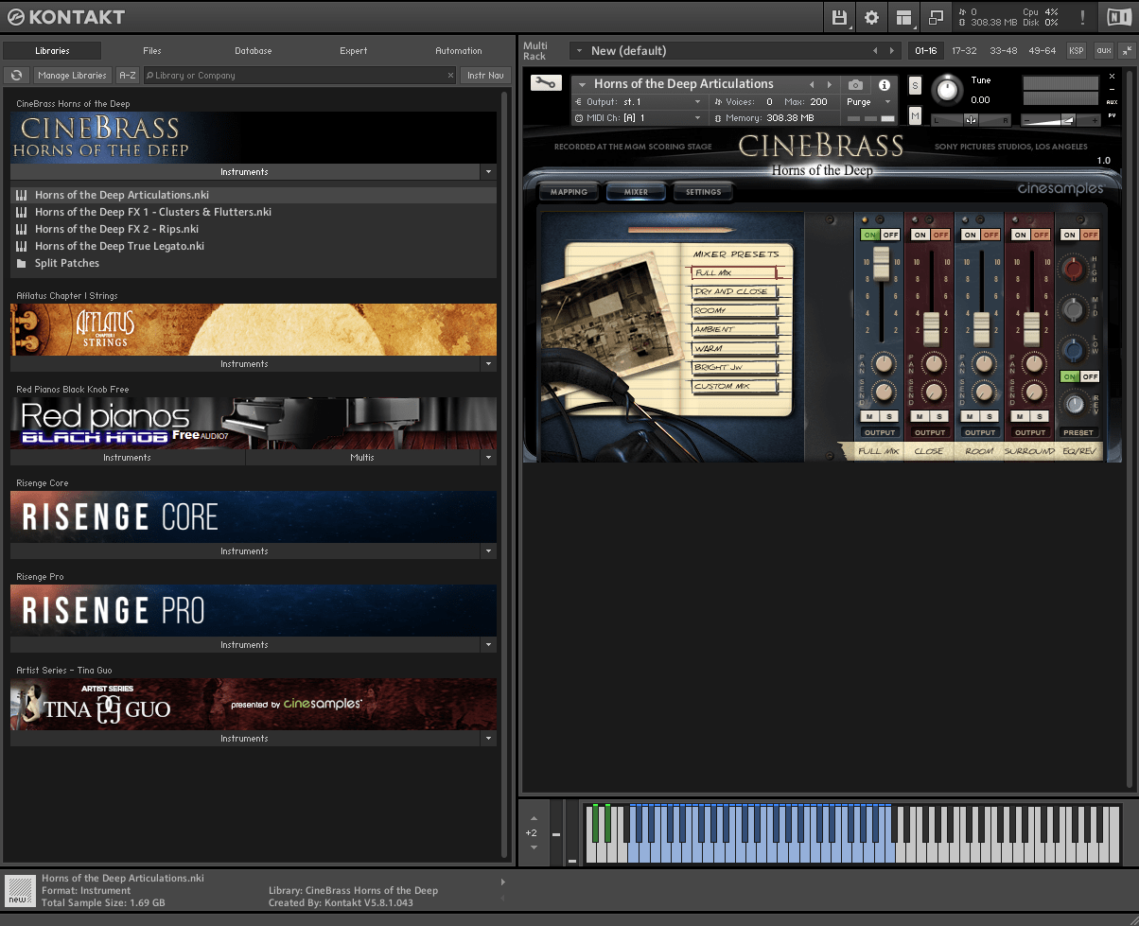Turn on the EQ switch at top

1069,235
